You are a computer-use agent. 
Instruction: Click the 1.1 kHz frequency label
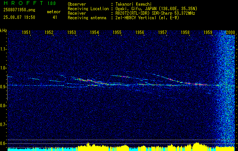tap(3, 49)
